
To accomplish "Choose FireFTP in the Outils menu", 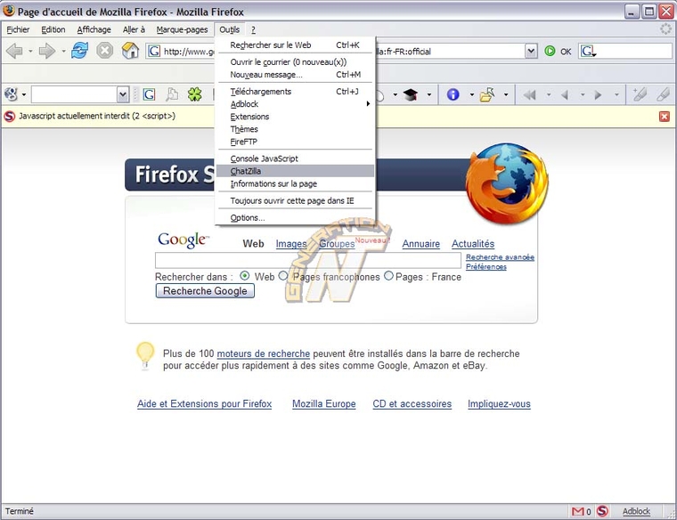I will (295, 142).
